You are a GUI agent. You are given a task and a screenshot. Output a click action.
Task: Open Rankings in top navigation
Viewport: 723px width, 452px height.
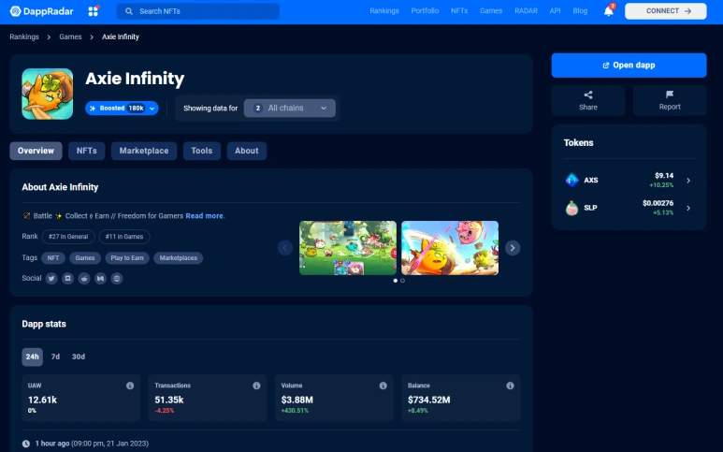click(384, 10)
